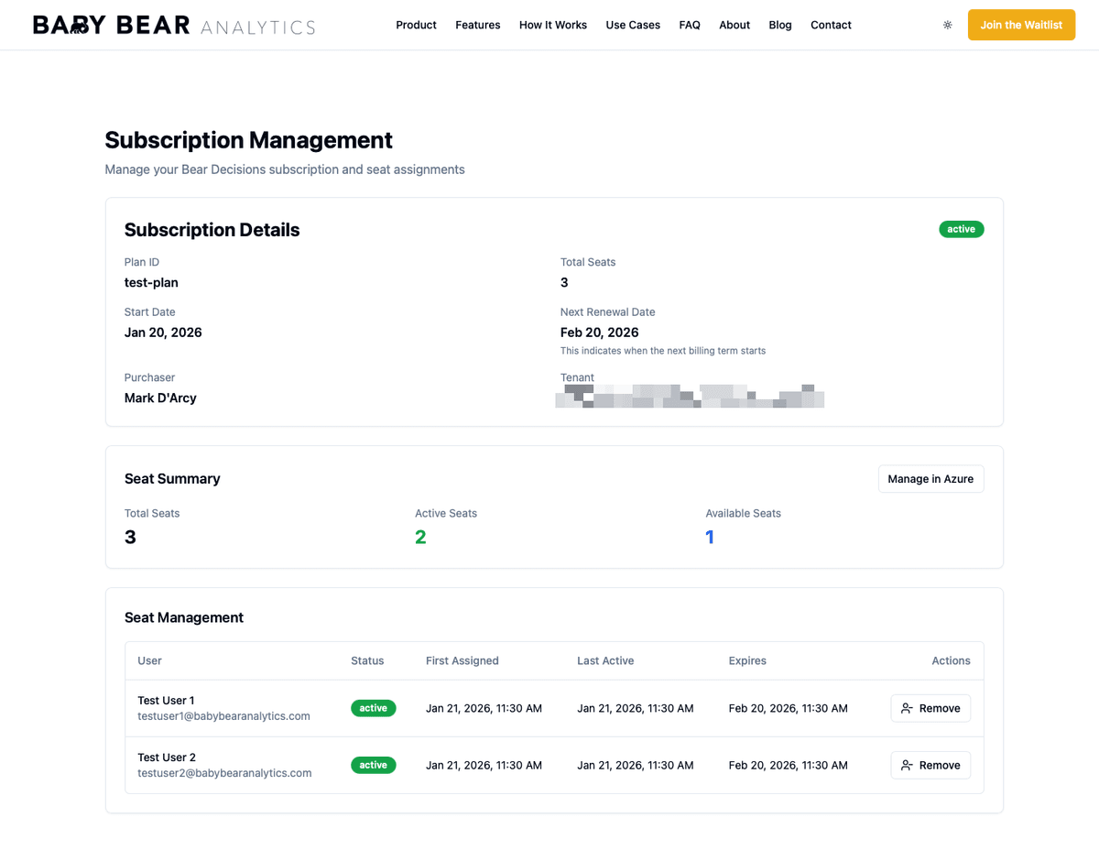Click the User column header
Viewport: 1099px width, 861px height.
tap(149, 660)
